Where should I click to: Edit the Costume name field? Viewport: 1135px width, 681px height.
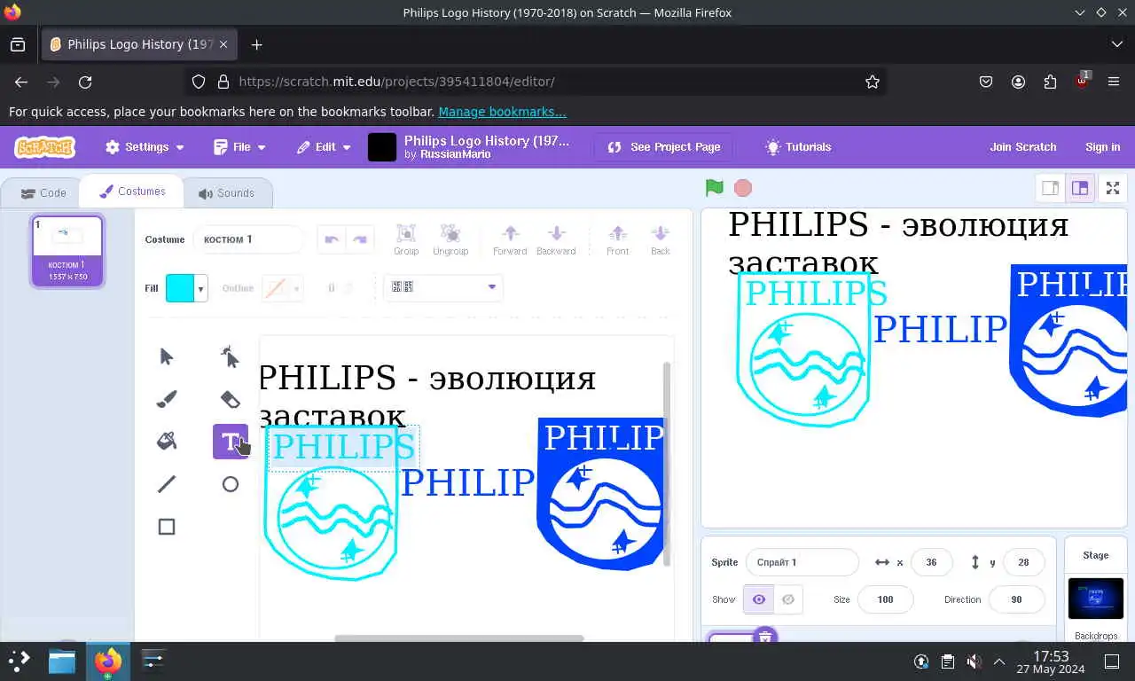coord(249,239)
